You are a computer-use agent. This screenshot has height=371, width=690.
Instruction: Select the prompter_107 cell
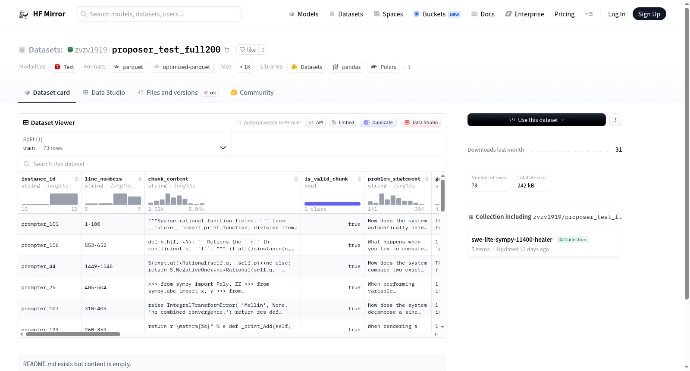pyautogui.click(x=50, y=309)
